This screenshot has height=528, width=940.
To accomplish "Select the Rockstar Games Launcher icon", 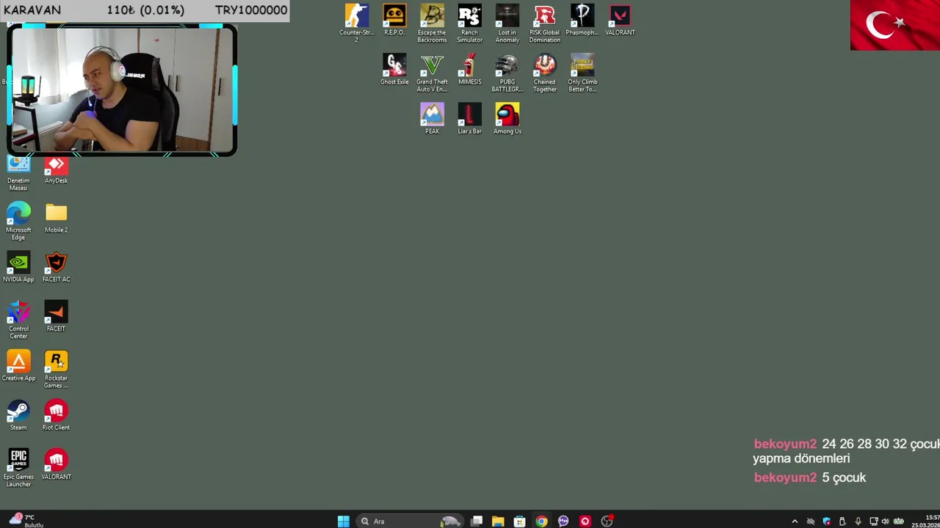I will pyautogui.click(x=56, y=369).
